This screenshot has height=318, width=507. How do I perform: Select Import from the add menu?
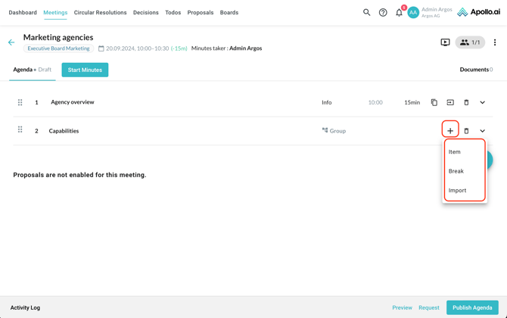pos(458,191)
